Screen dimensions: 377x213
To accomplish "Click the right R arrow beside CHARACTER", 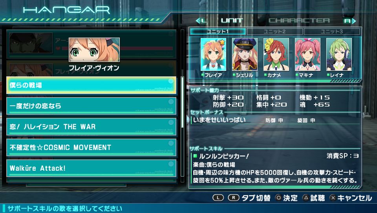I will point(350,21).
